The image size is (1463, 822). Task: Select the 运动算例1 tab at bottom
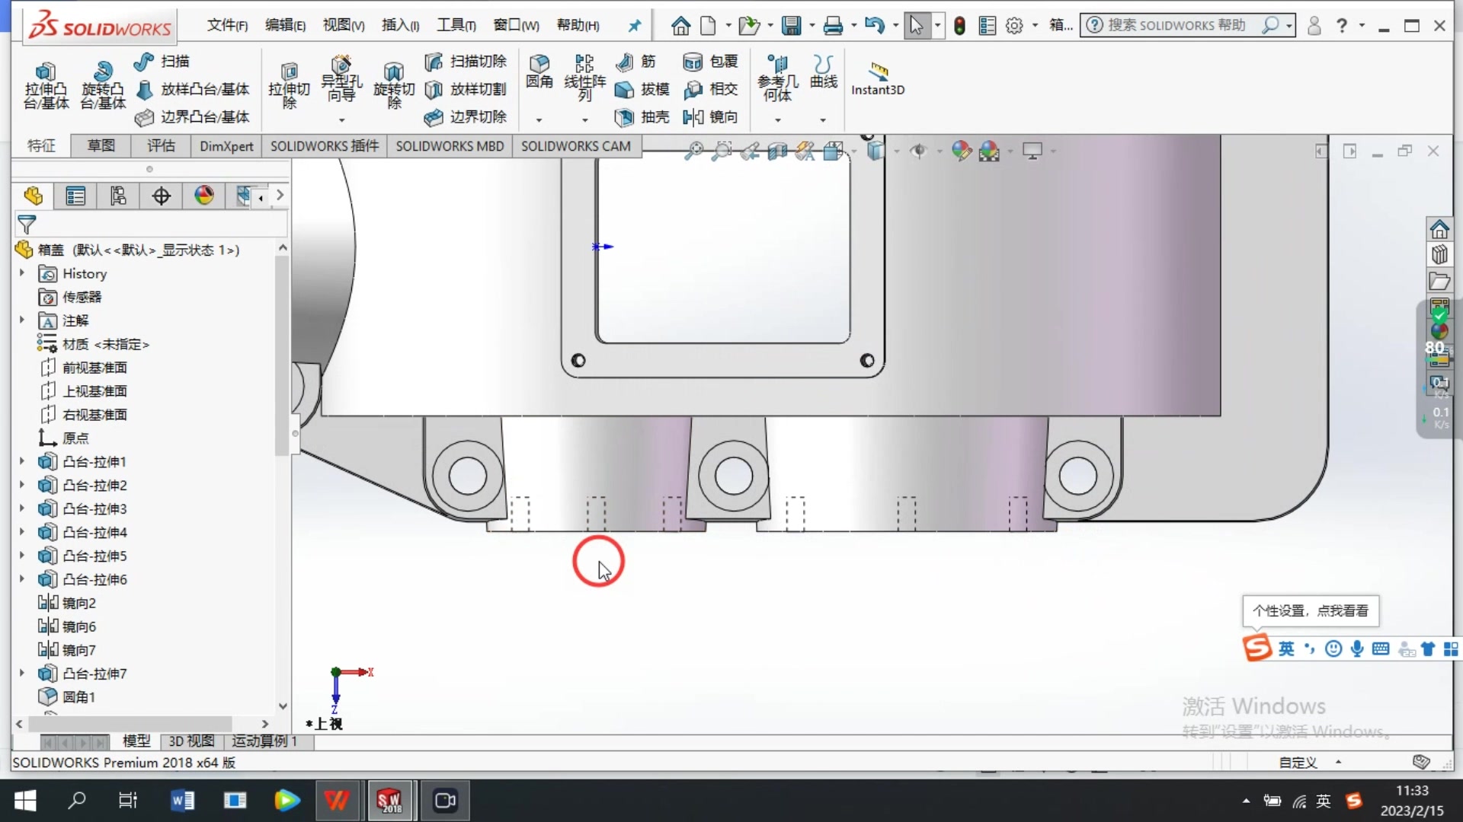pos(264,741)
